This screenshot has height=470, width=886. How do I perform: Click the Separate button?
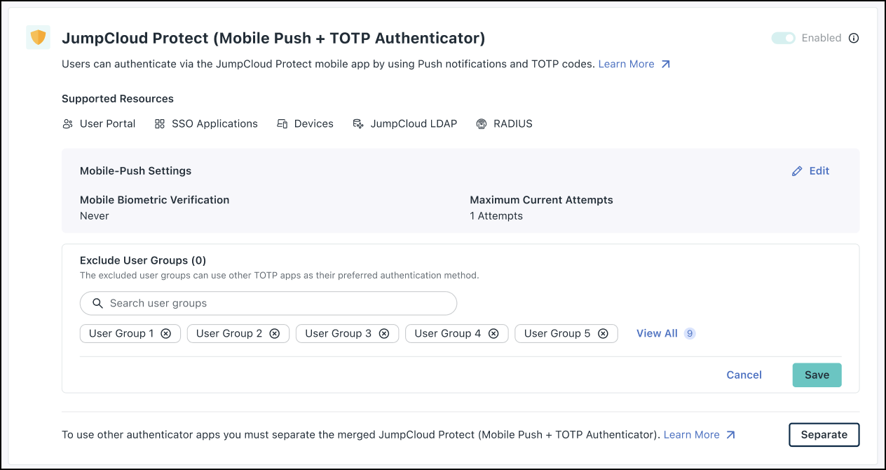824,434
